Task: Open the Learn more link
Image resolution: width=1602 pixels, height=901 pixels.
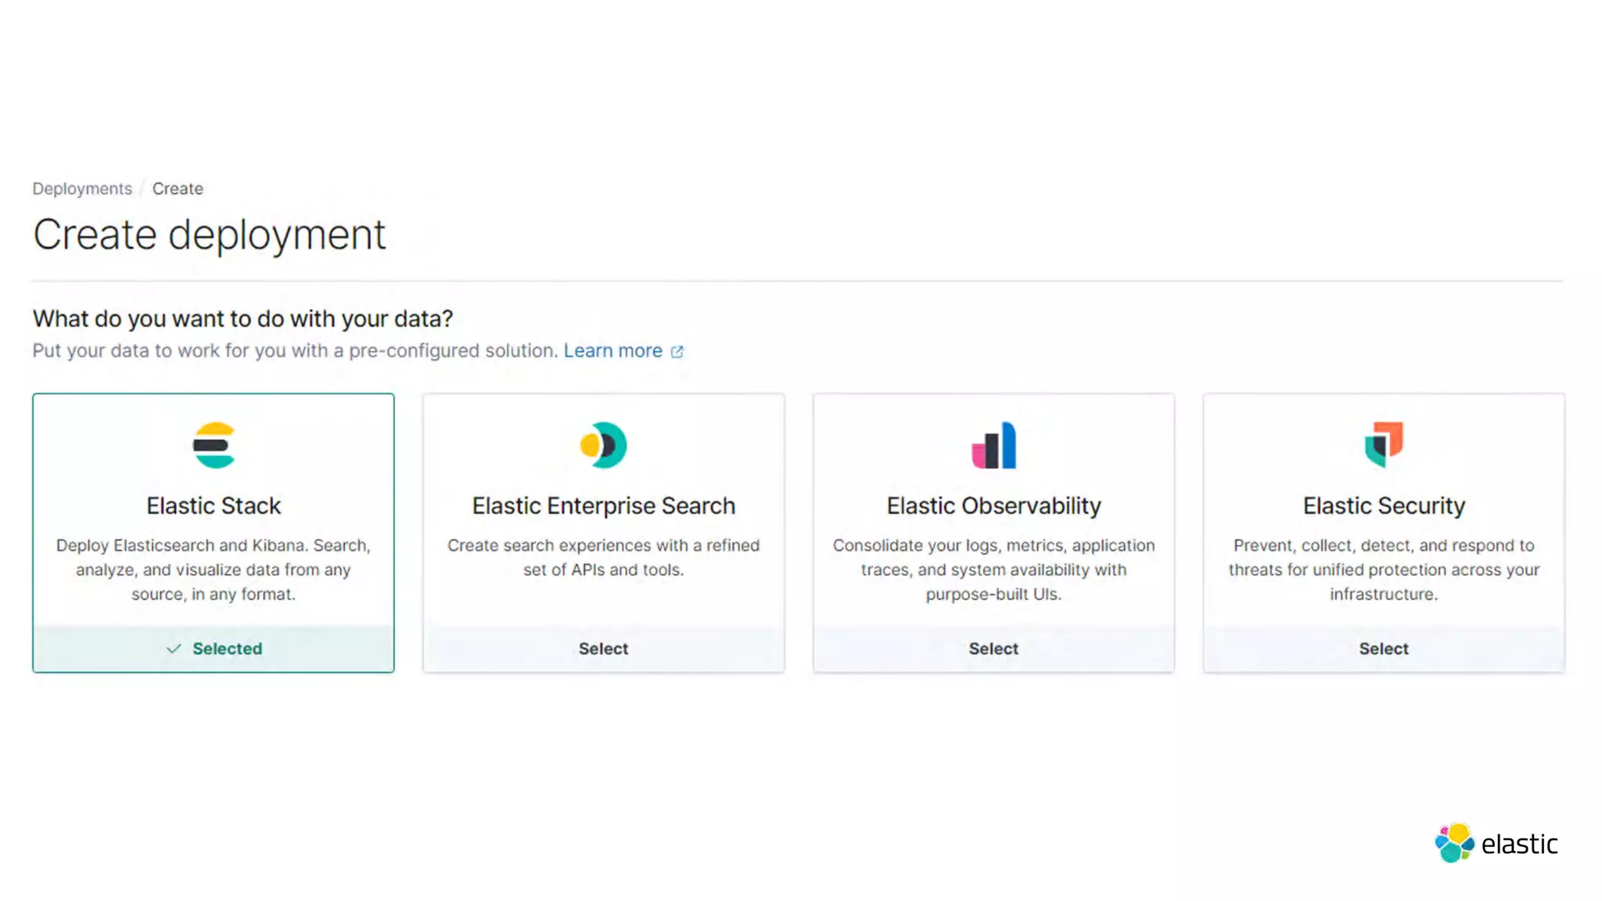Action: tap(612, 350)
